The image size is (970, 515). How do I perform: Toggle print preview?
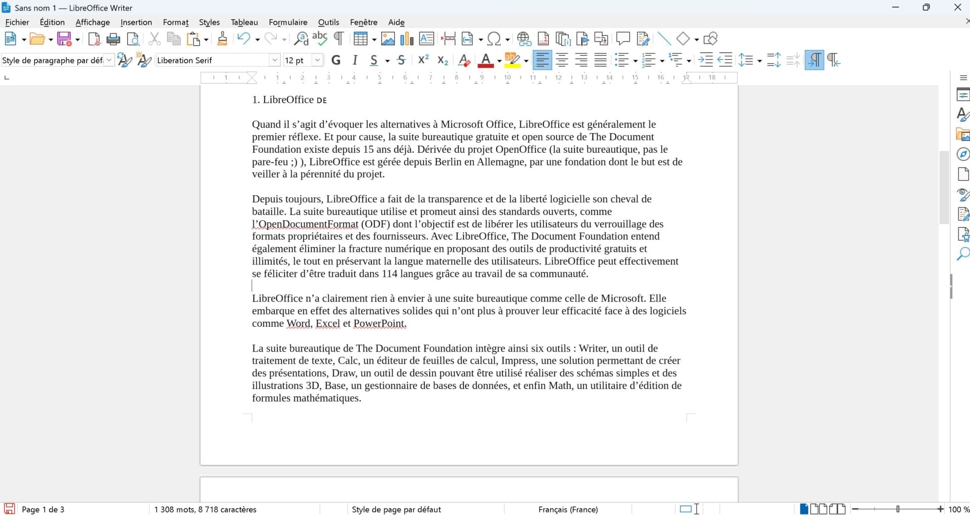[x=133, y=39]
